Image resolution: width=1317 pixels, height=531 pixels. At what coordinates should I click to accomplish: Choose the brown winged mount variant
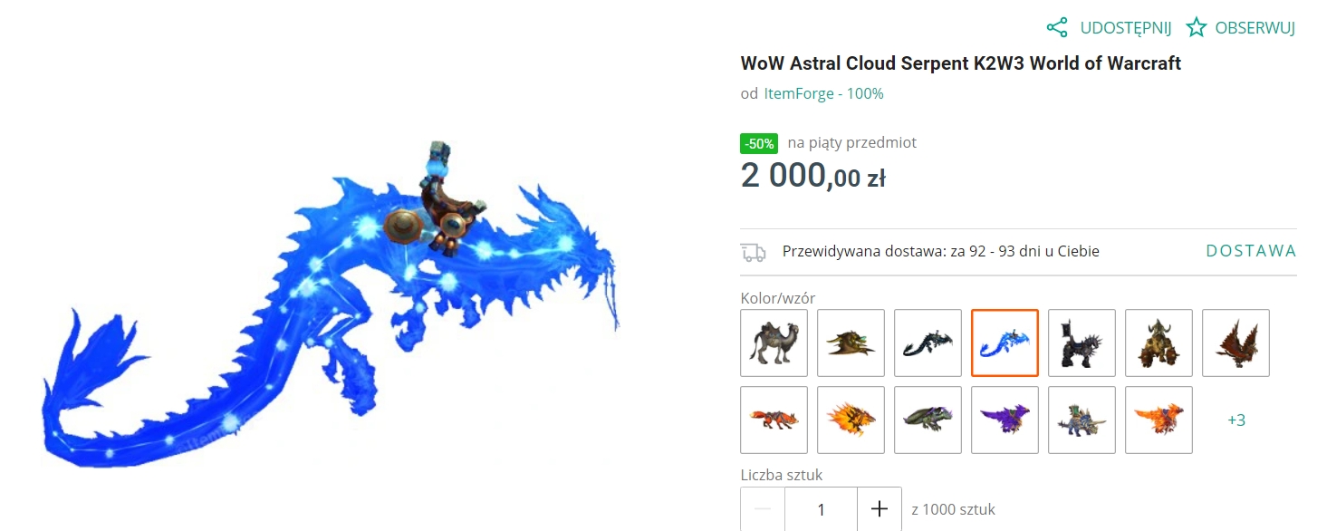[x=1235, y=343]
